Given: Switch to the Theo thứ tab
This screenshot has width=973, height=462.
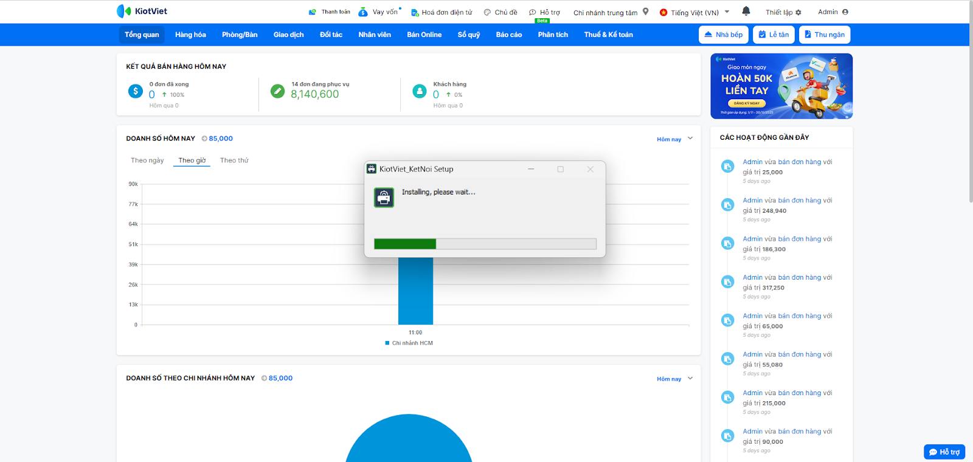Looking at the screenshot, I should tap(234, 160).
